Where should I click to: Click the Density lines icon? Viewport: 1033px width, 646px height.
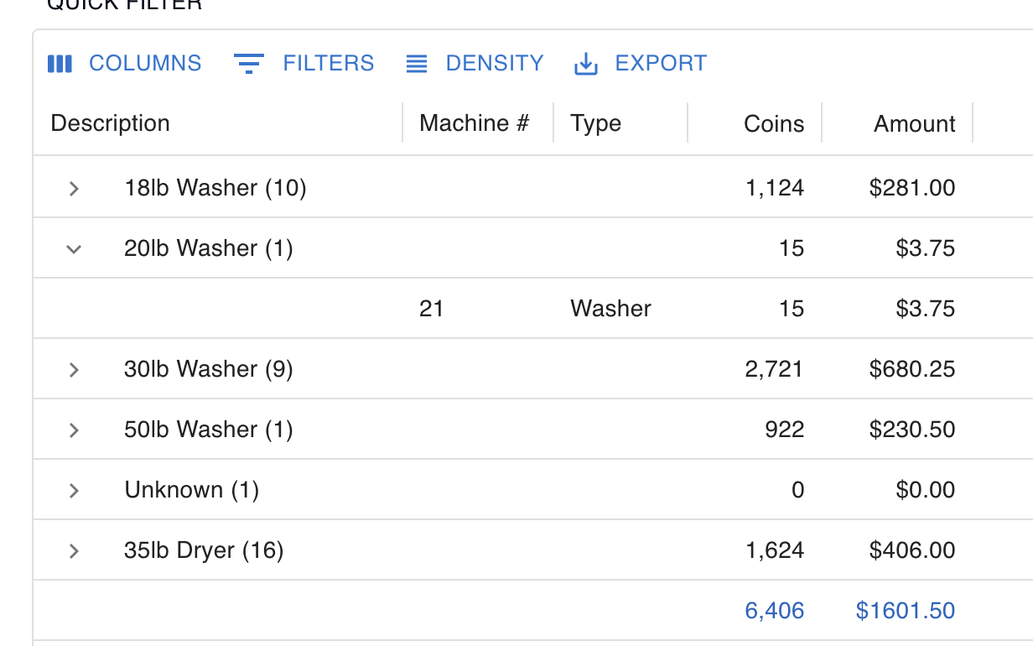pyautogui.click(x=417, y=64)
